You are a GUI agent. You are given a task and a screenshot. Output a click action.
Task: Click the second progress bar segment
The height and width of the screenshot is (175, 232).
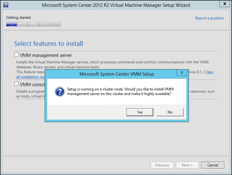coord(22,24)
